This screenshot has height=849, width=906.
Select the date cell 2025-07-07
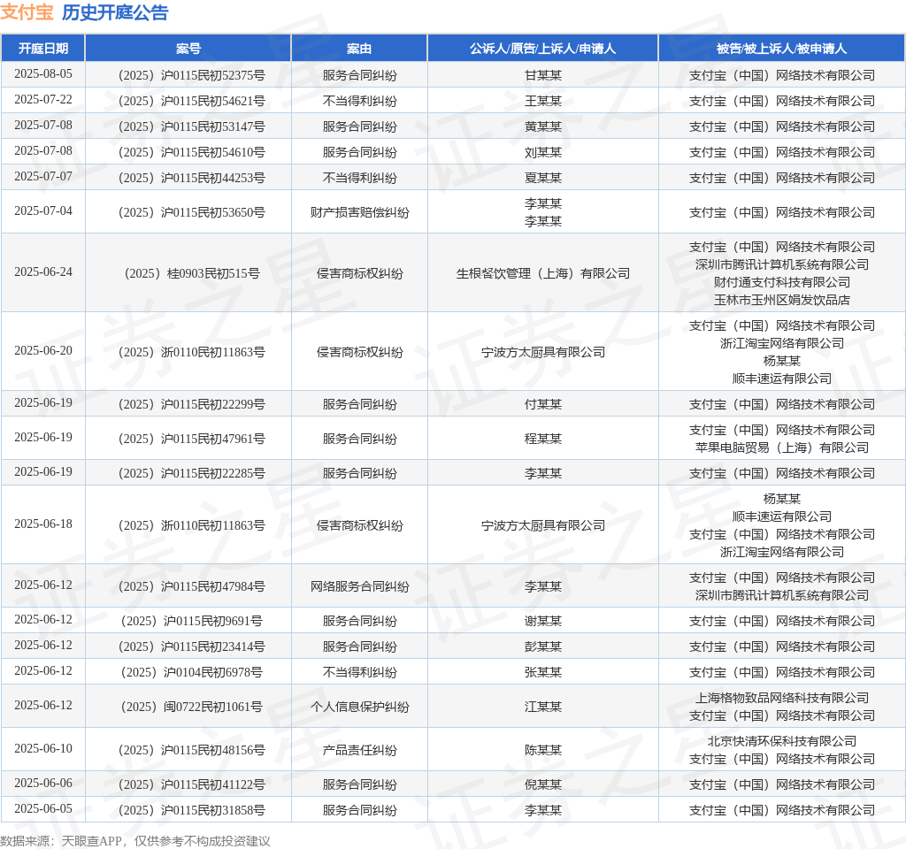(x=43, y=176)
